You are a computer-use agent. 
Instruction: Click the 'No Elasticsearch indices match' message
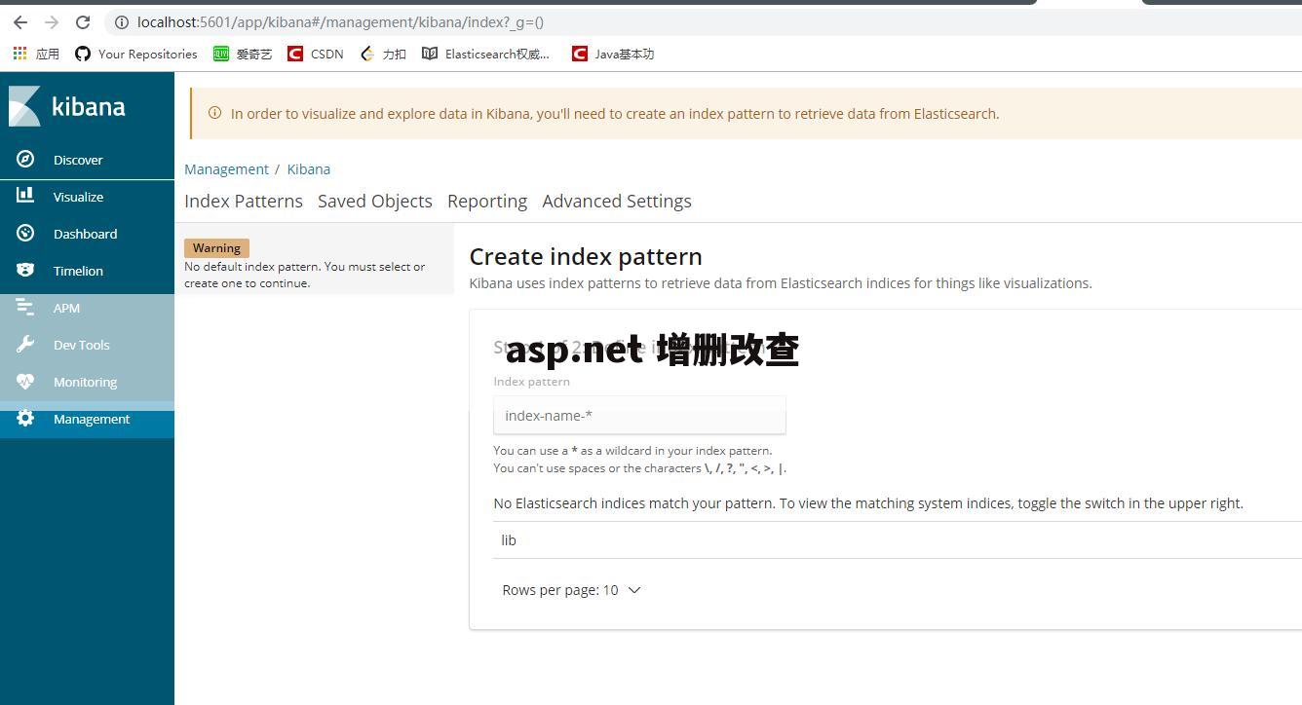pyautogui.click(x=868, y=503)
